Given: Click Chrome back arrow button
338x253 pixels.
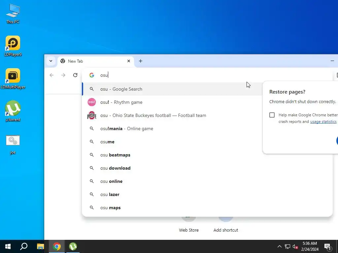Looking at the screenshot, I should click(51, 75).
